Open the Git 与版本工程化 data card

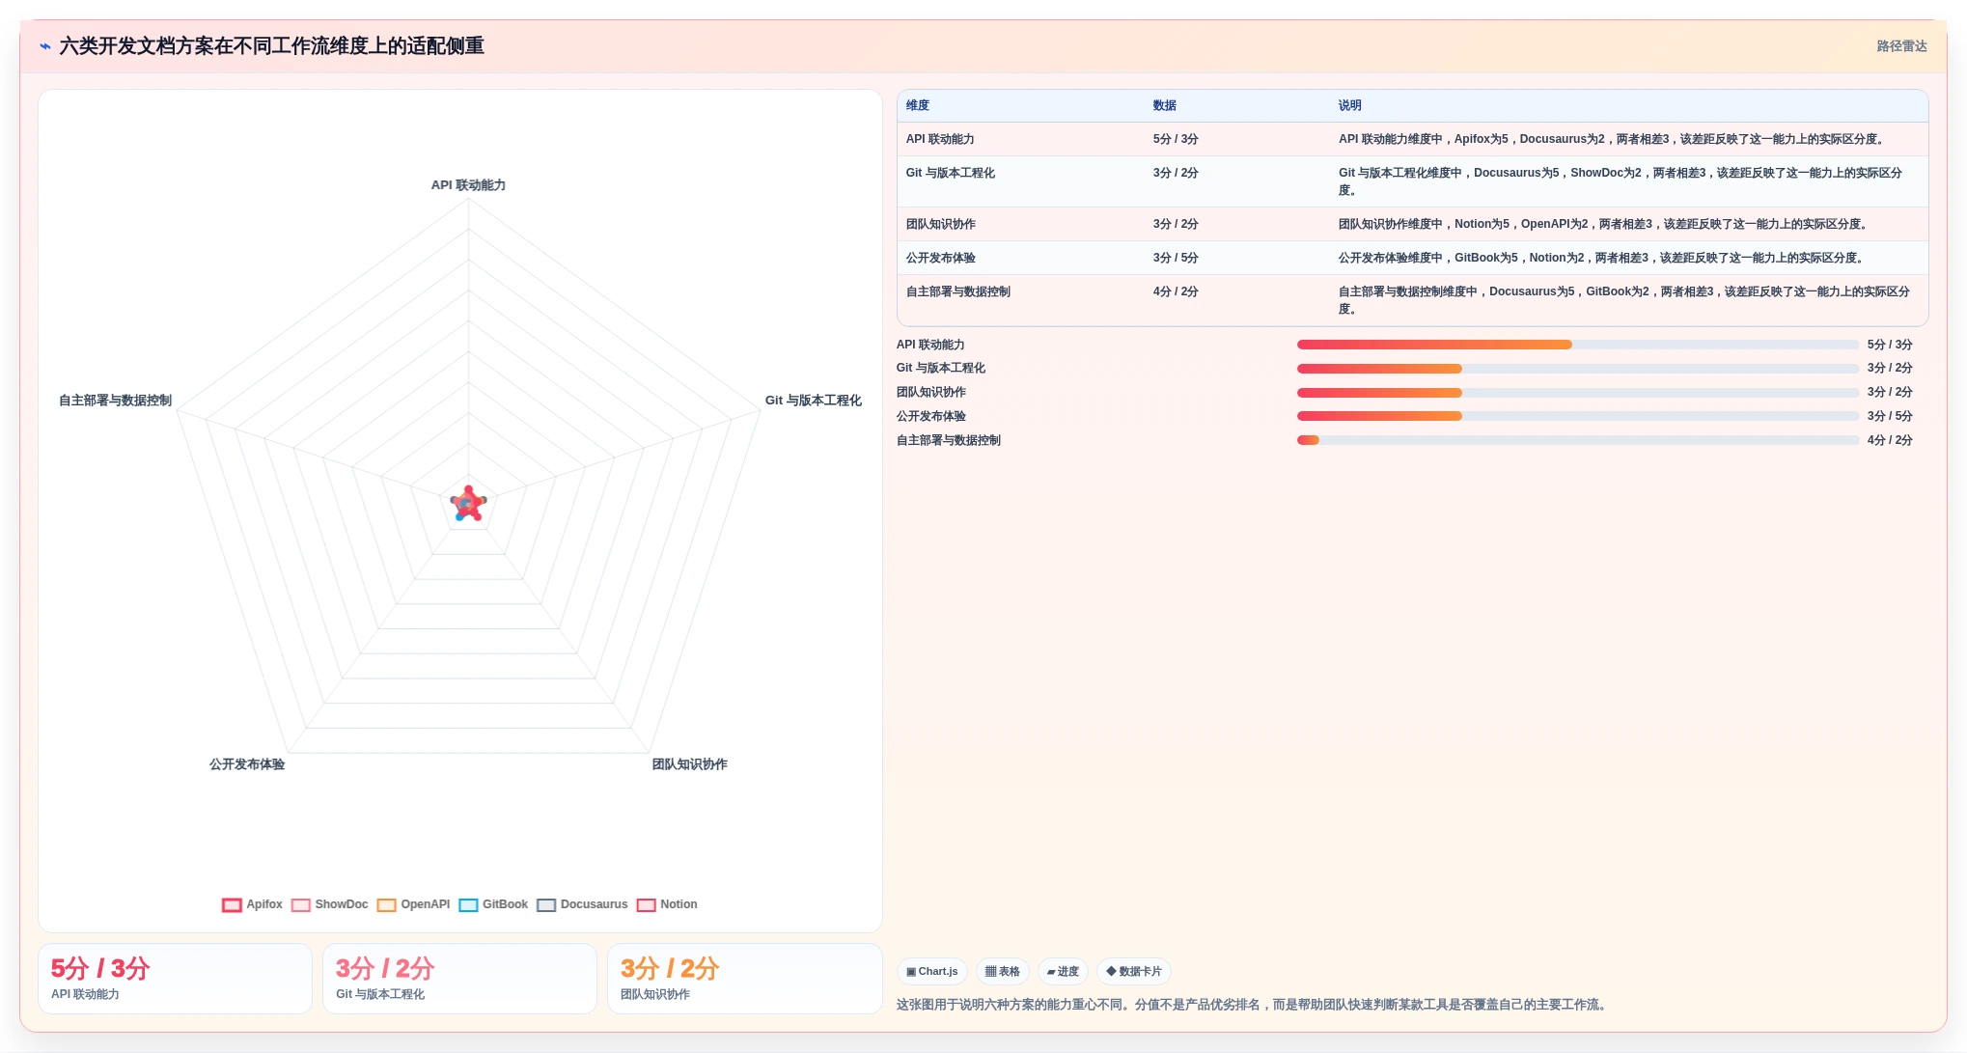(459, 979)
